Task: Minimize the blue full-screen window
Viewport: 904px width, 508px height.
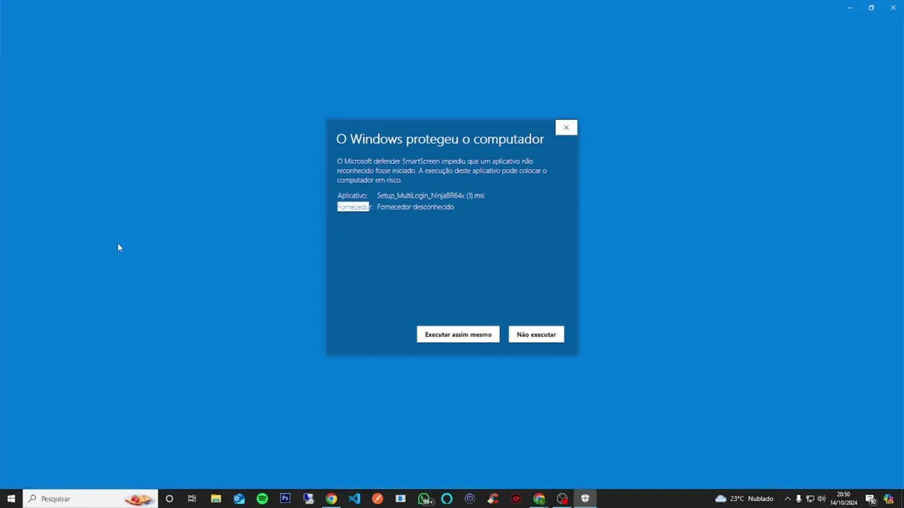Action: coord(850,8)
